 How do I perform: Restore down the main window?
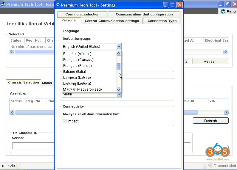[x=227, y=4]
